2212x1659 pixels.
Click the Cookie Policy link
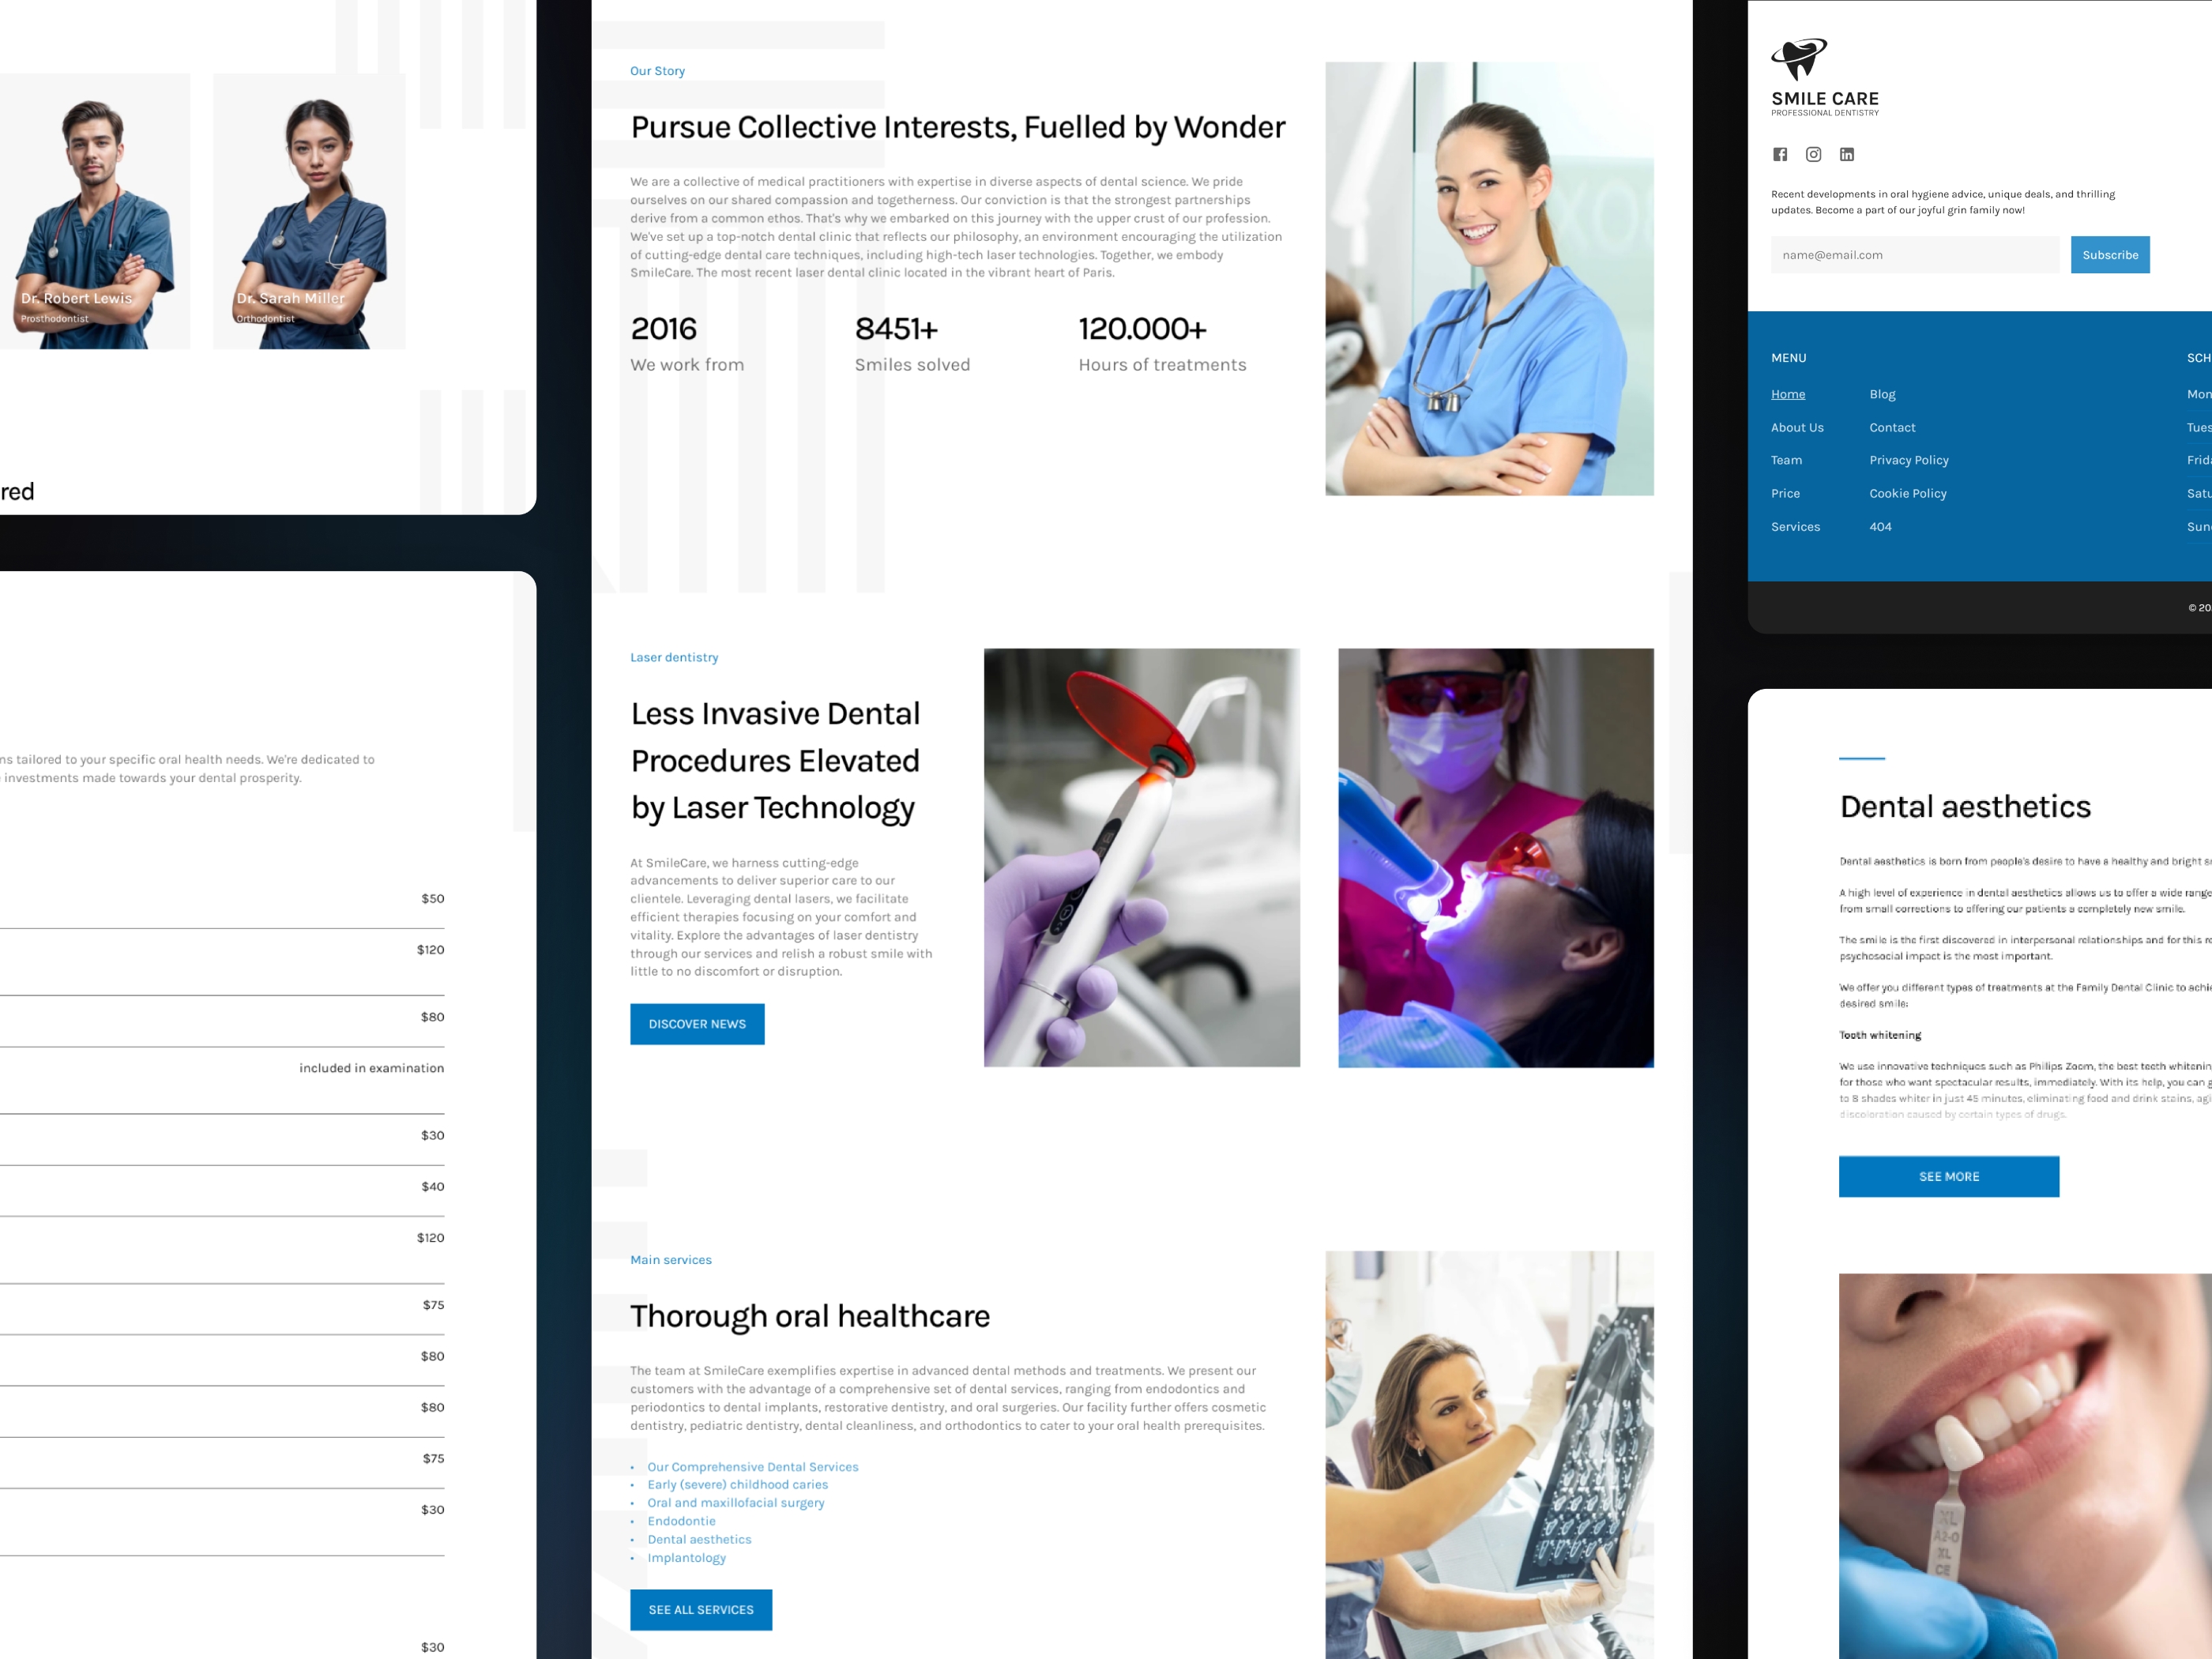pos(1907,493)
